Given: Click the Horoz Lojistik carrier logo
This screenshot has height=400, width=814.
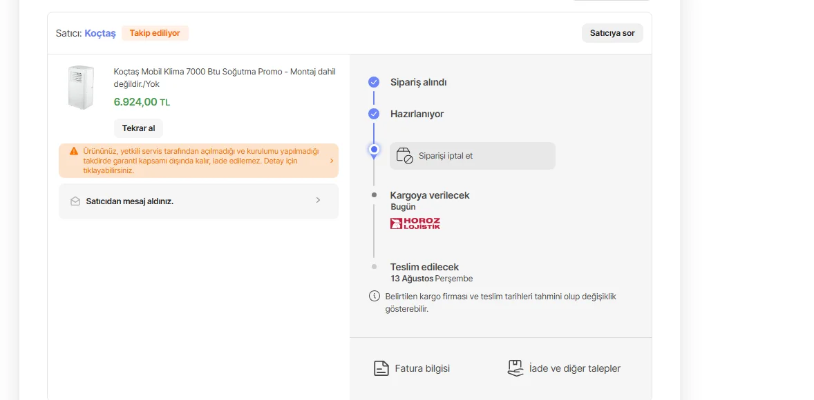Looking at the screenshot, I should 415,223.
